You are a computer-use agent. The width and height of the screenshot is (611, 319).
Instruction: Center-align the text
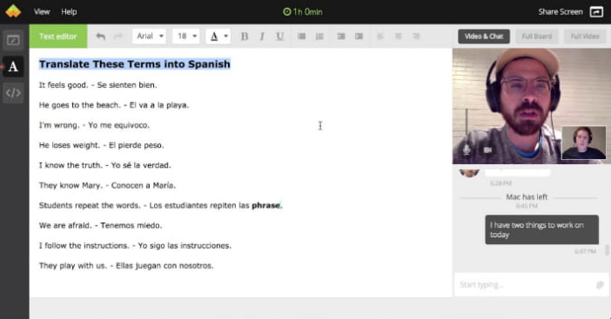coord(399,37)
